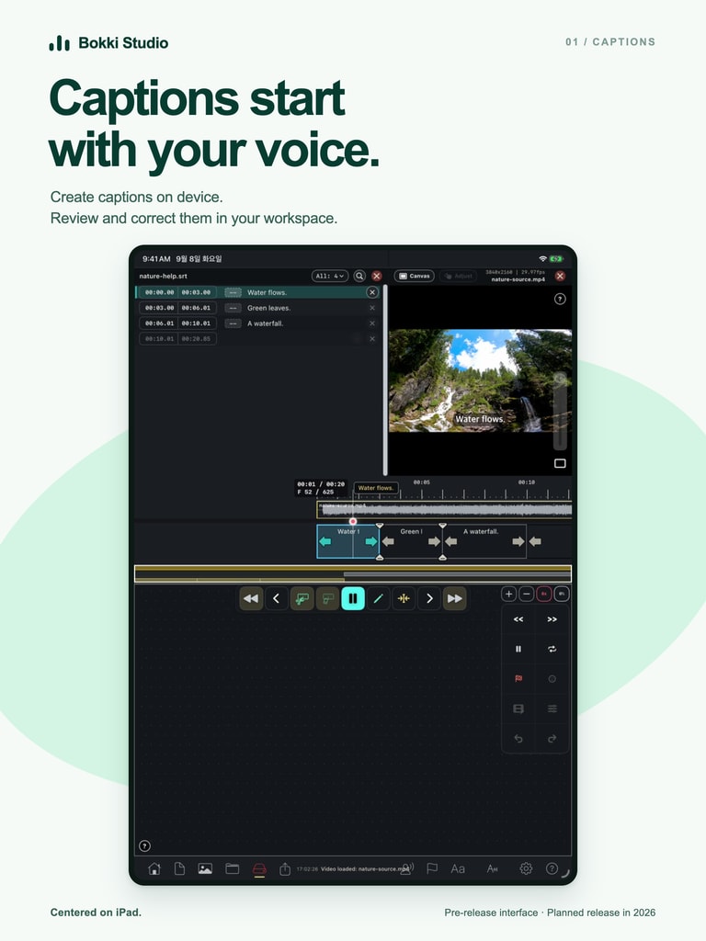Open the folder icon in bottom toolbar

tap(233, 868)
